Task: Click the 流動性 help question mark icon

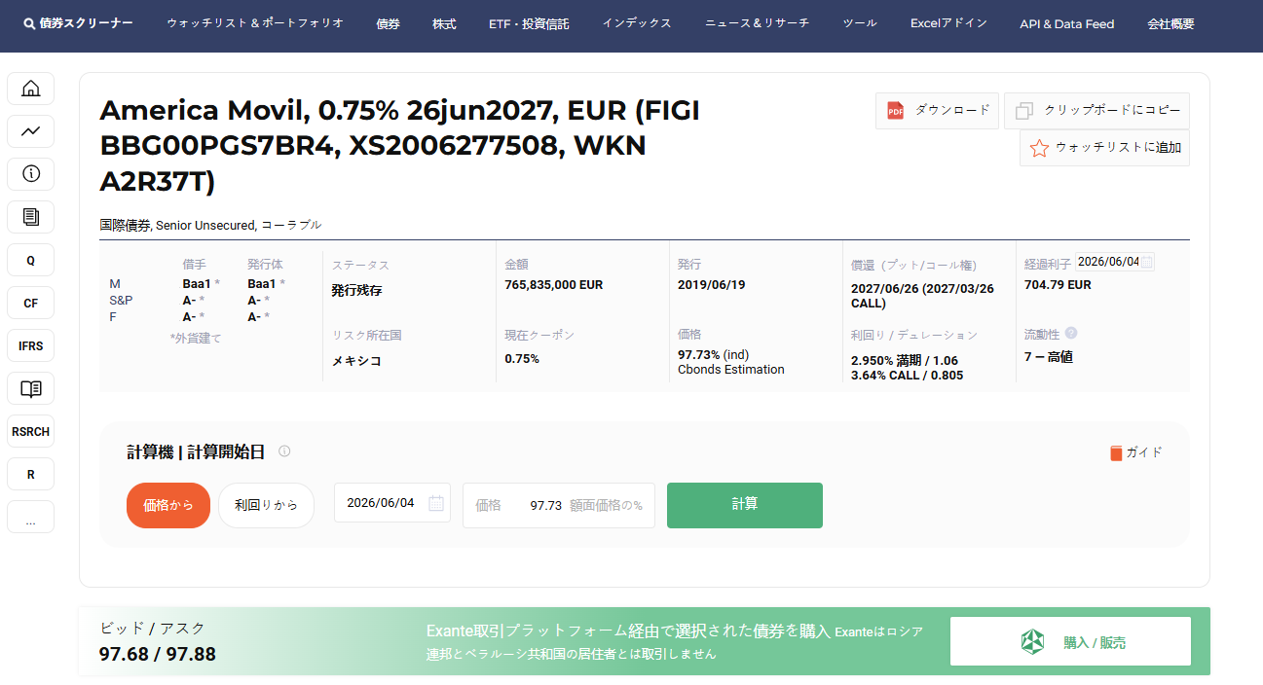Action: [1071, 333]
